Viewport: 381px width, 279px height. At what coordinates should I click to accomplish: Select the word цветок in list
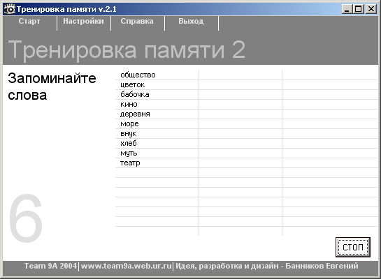tap(132, 85)
